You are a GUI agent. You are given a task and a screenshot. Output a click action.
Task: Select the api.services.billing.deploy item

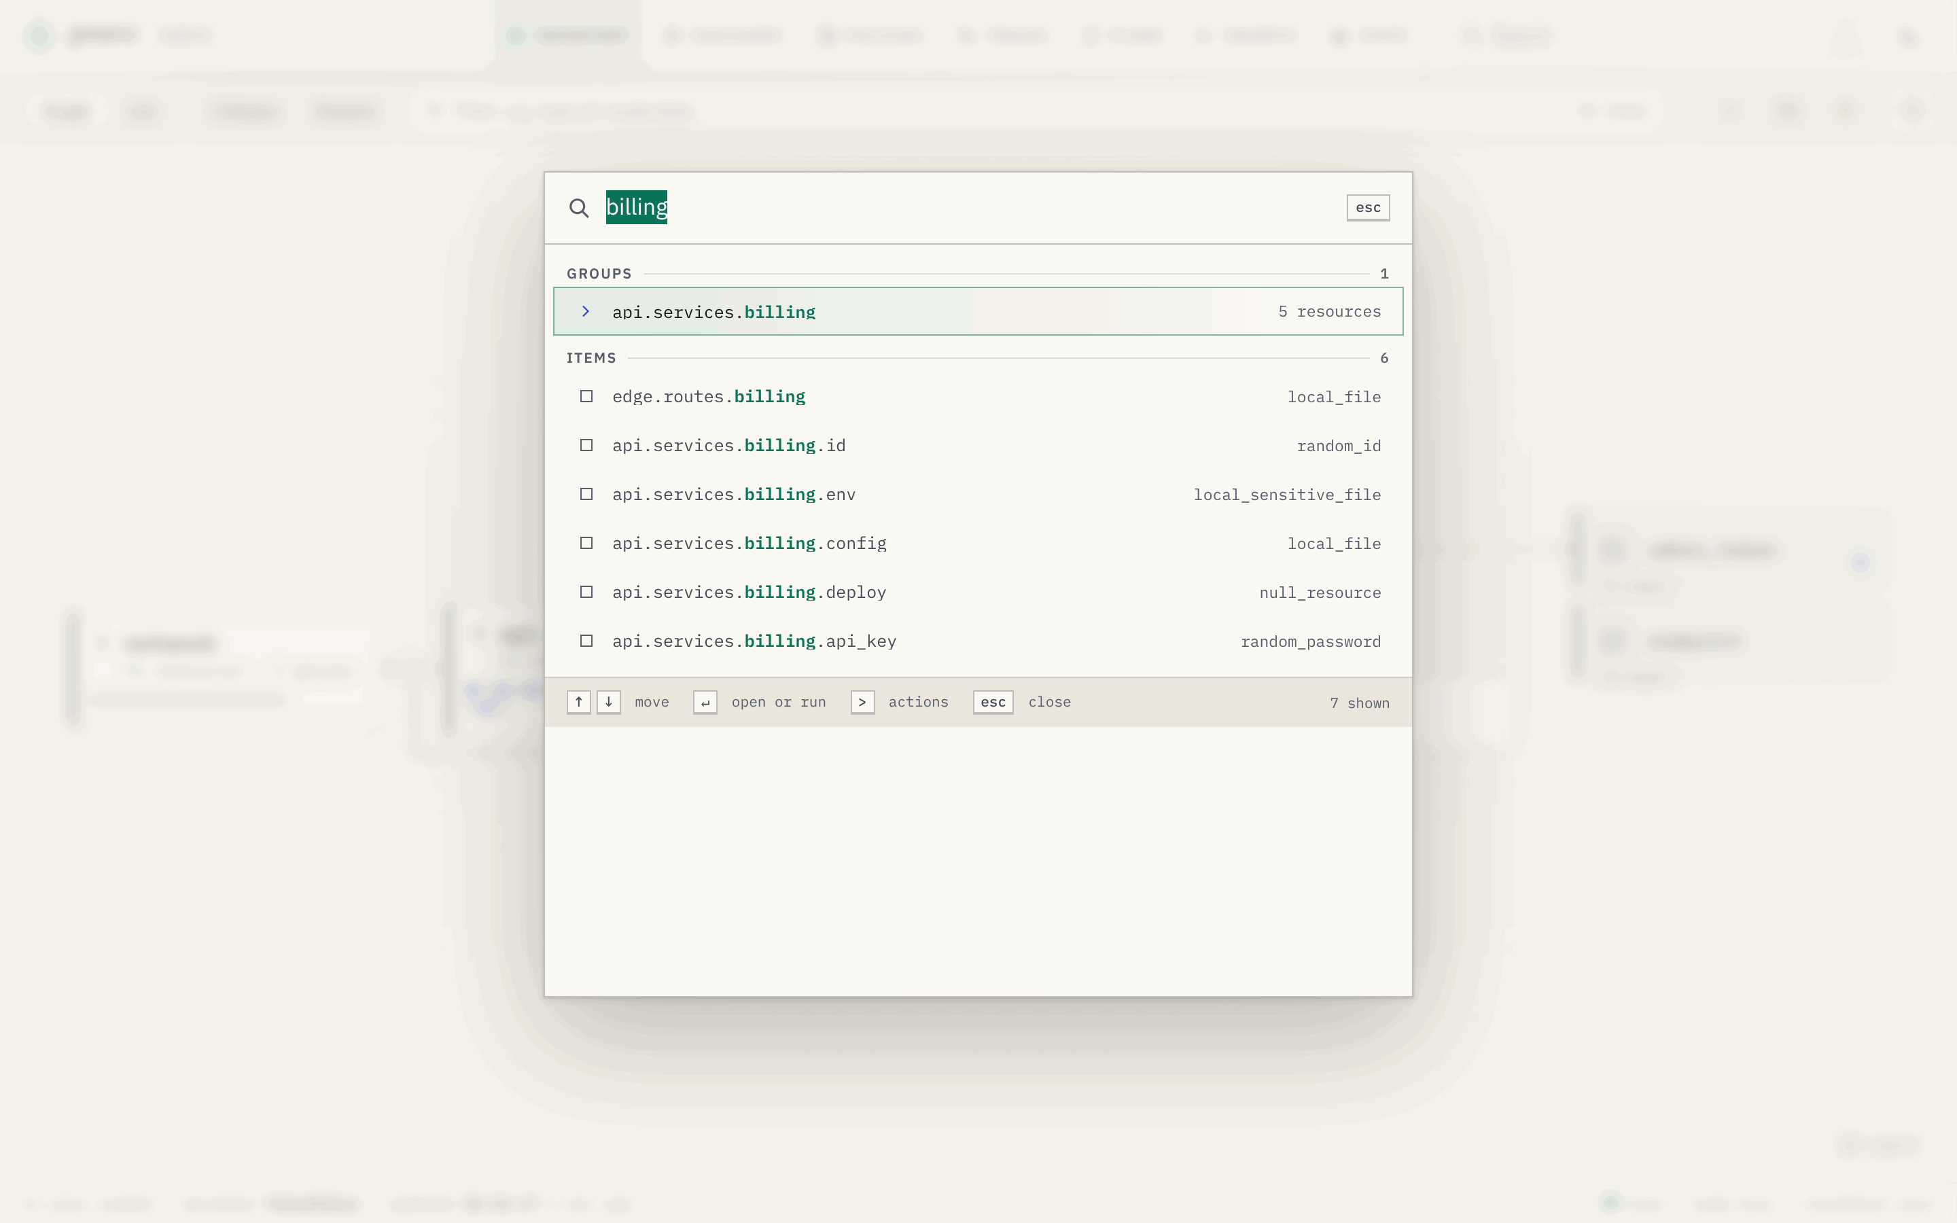(x=978, y=592)
